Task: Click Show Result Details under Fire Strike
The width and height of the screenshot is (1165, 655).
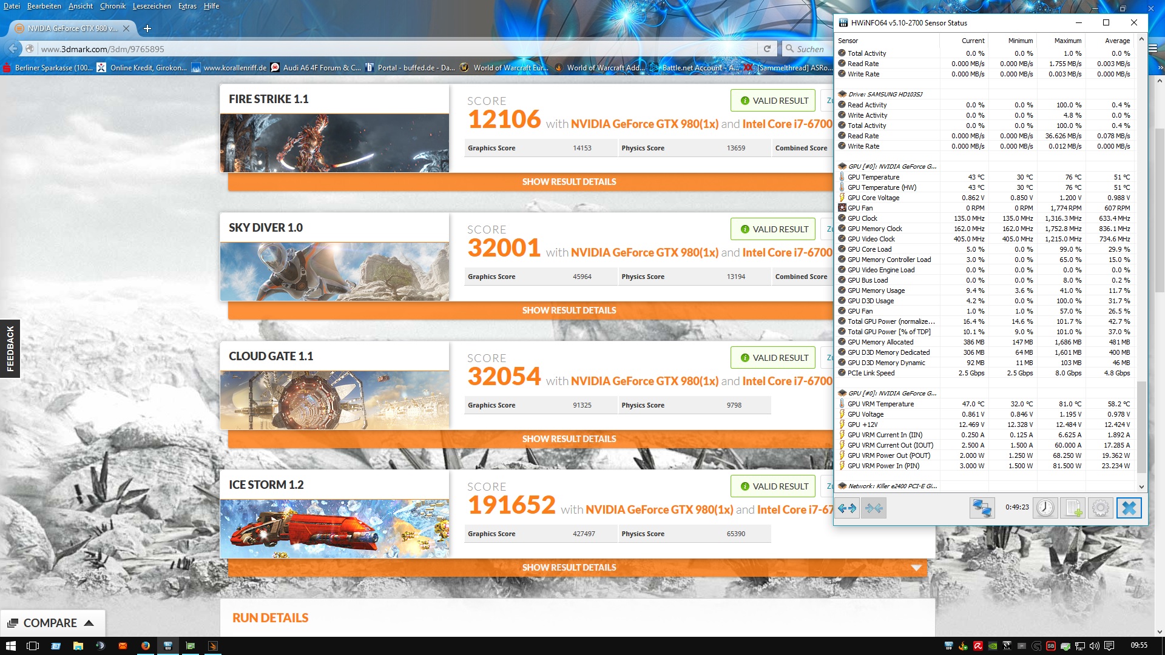Action: 569,182
